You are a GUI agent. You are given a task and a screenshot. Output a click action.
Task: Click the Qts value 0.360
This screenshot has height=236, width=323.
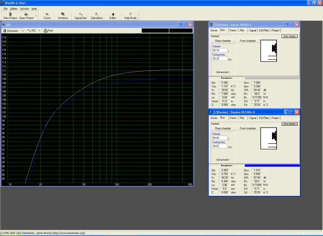tap(224, 83)
